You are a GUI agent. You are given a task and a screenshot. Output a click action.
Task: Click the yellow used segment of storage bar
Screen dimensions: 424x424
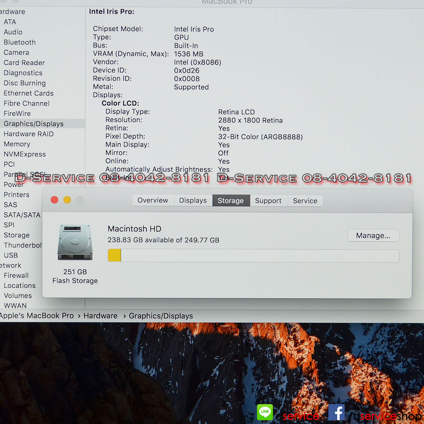tap(114, 256)
